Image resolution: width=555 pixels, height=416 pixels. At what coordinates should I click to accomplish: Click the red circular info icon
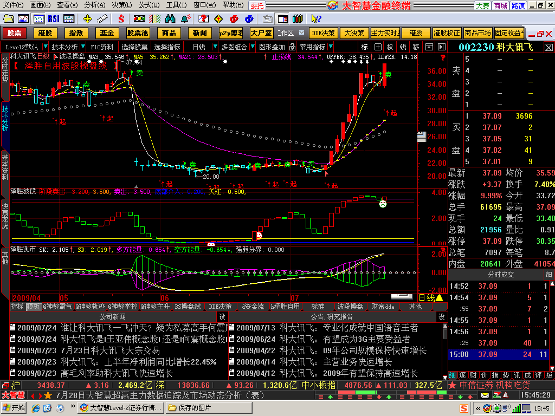pos(234,19)
